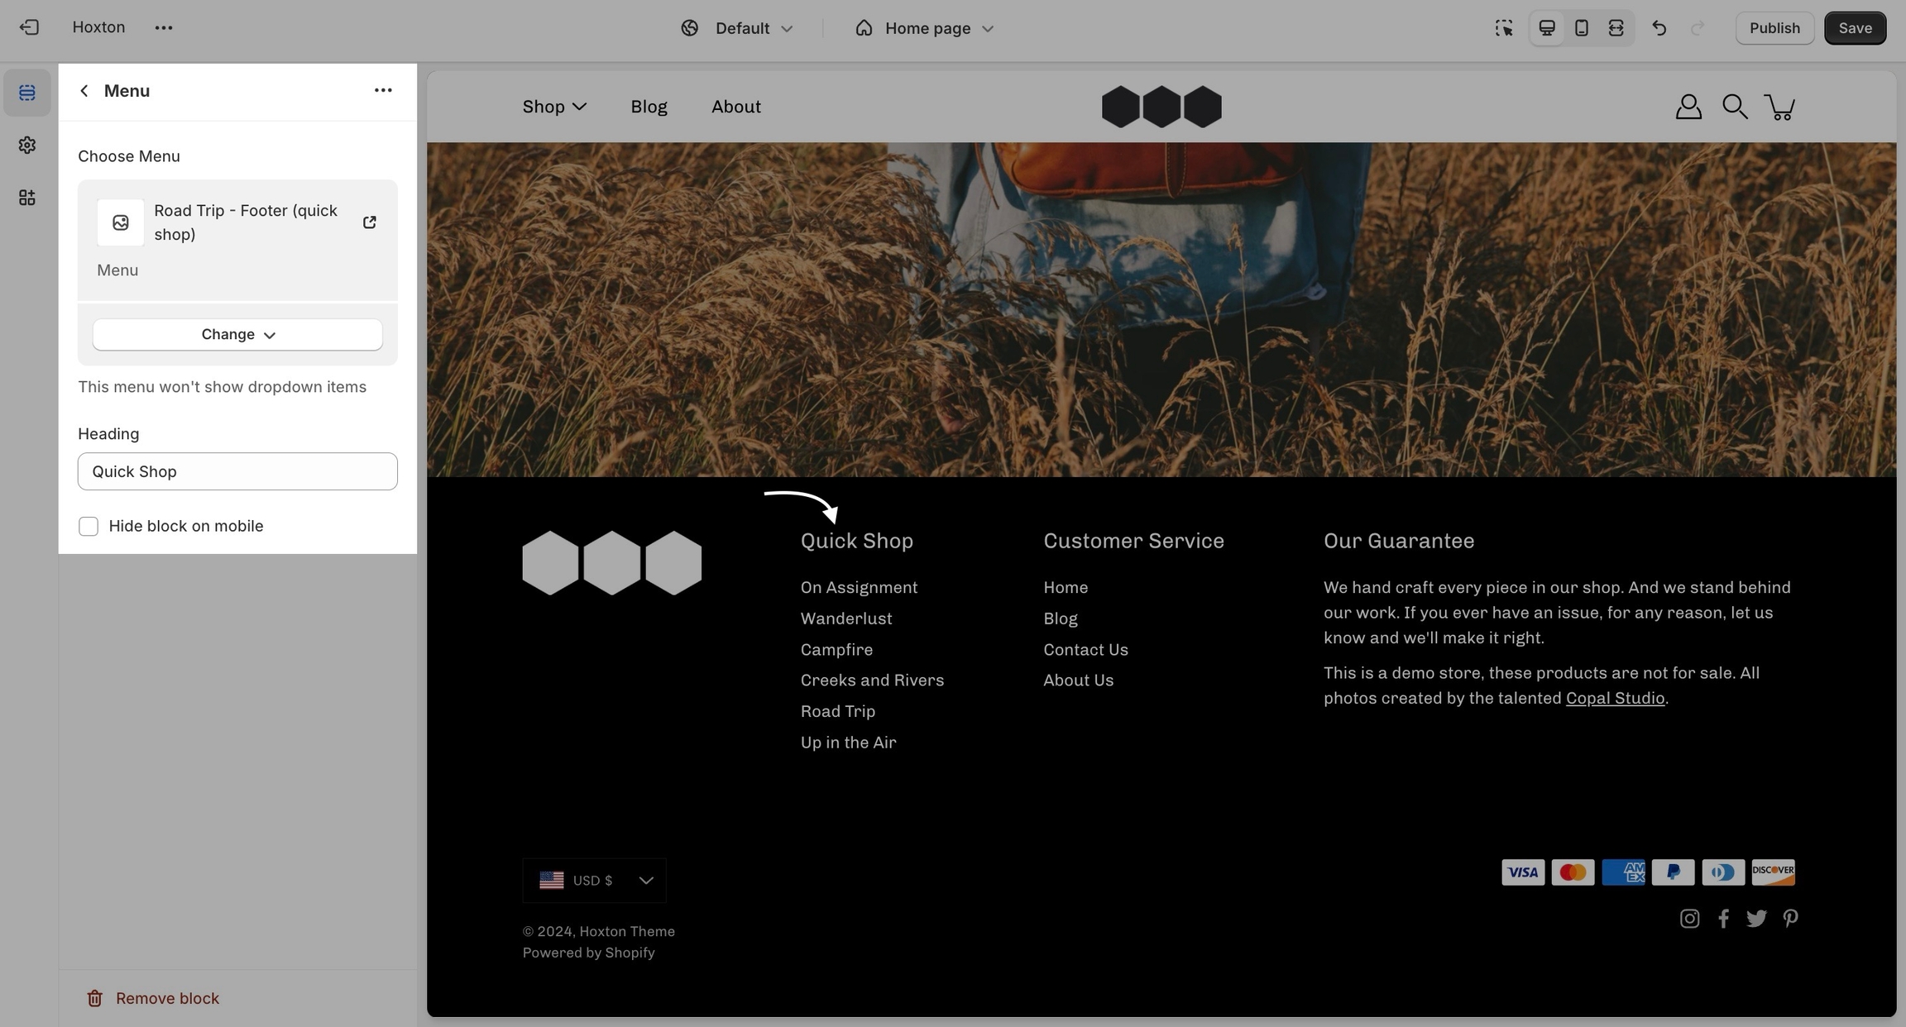Open the App embeds sidebar icon
The width and height of the screenshot is (1906, 1027).
pos(27,198)
